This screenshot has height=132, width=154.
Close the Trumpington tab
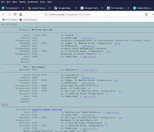(x=23, y=8)
